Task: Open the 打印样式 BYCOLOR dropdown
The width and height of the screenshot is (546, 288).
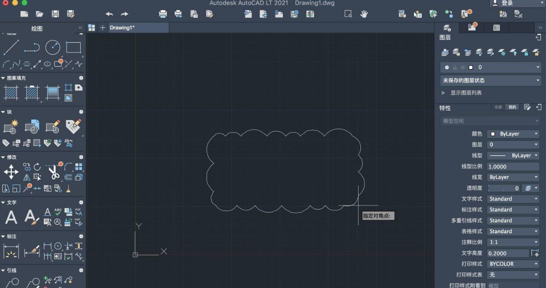Action: [513, 264]
